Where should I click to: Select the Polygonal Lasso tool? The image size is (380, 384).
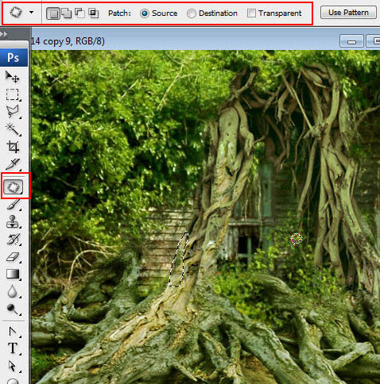point(13,112)
